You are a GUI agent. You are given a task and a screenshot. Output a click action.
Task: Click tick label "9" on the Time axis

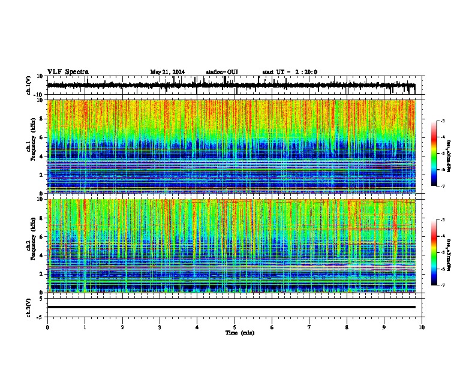[384, 327]
